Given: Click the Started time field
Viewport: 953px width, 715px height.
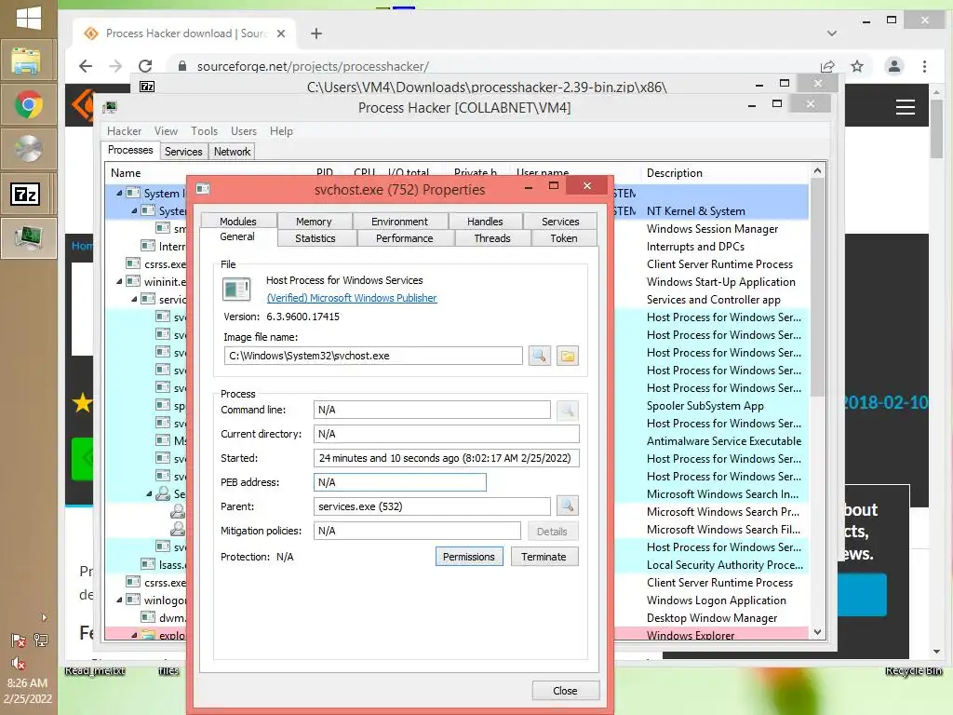Looking at the screenshot, I should [x=446, y=458].
